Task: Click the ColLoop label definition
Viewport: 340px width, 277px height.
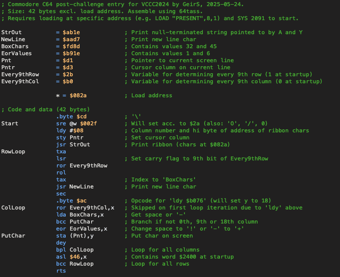Action: tap(13, 208)
